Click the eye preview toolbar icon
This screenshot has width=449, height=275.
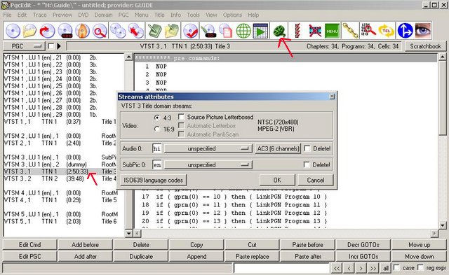tap(422, 31)
